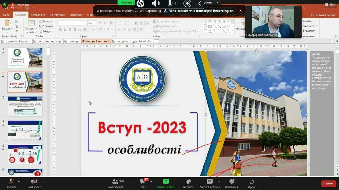Expand audio options arrow next to Unmute
339x190 pixels.
pos(19,181)
